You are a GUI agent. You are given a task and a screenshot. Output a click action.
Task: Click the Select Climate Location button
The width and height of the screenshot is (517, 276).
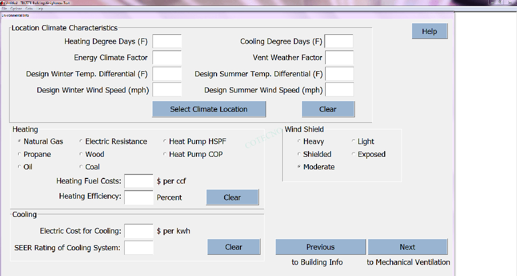point(209,109)
